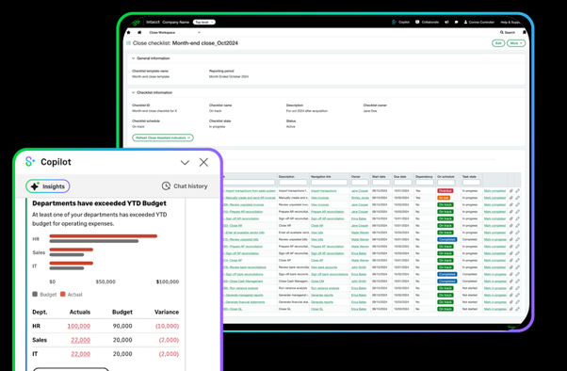Click Mark in-progress for Review unposted bills
This screenshot has height=371, width=567.
pos(494,239)
